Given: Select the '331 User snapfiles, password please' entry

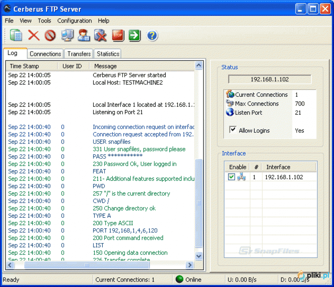Looking at the screenshot, I should tap(100, 149).
